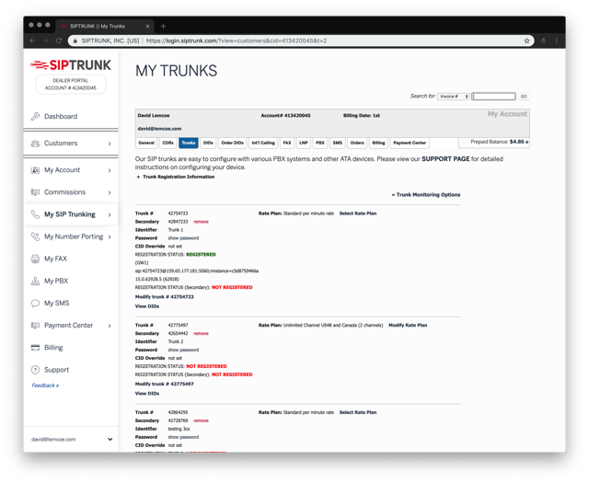Click View DIDs under trunk 42754723
The width and height of the screenshot is (589, 483).
coord(147,306)
